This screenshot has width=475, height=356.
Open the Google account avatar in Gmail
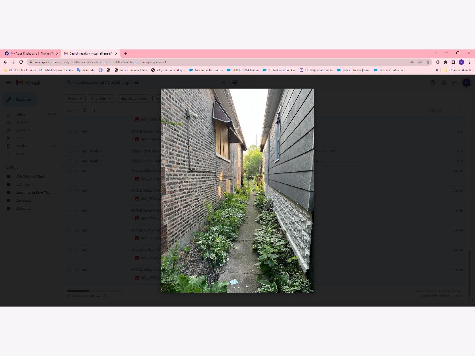[x=466, y=83]
